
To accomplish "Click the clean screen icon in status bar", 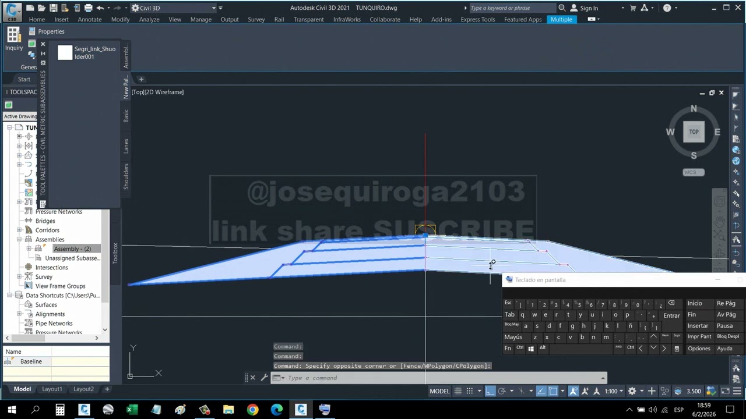I will [725, 391].
